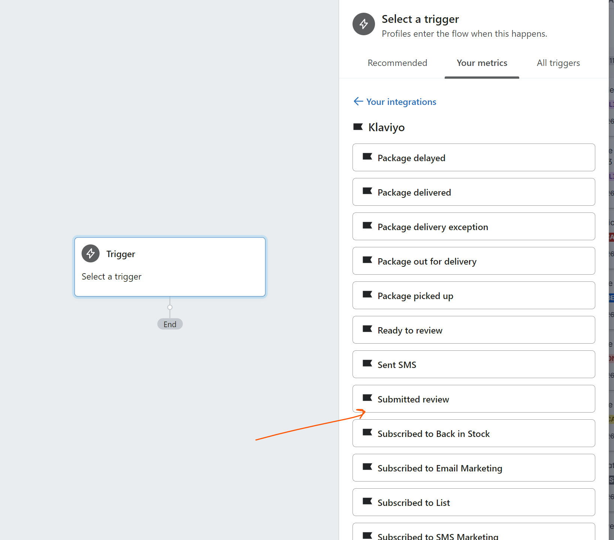Viewport: 614px width, 540px height.
Task: Click the Klaviyo logo flag next to heading
Action: pyautogui.click(x=358, y=127)
